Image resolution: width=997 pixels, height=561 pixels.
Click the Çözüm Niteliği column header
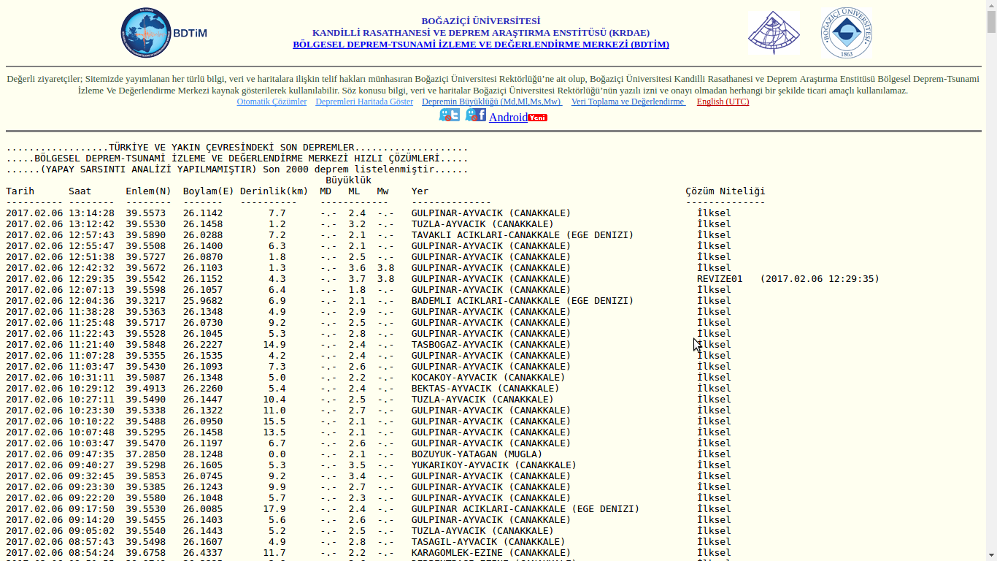pyautogui.click(x=725, y=191)
